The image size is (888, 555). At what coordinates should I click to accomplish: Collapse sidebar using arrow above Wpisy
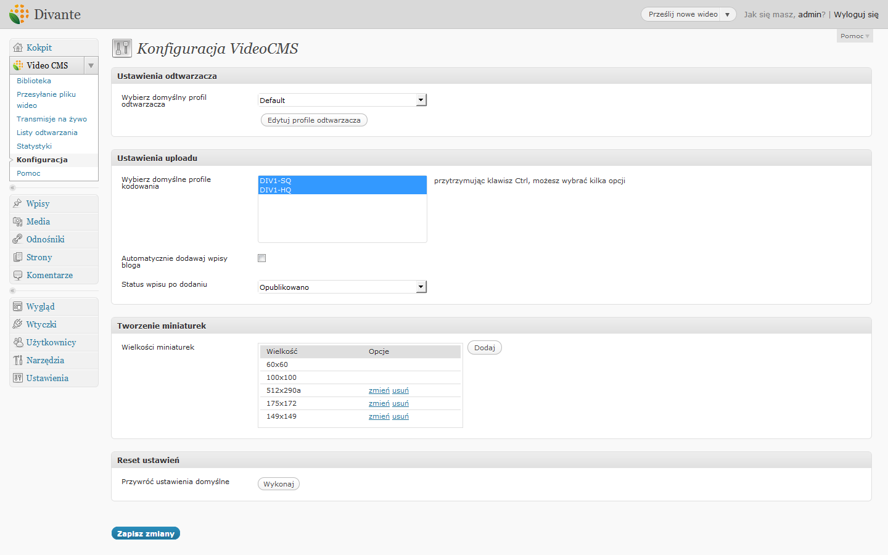click(12, 187)
